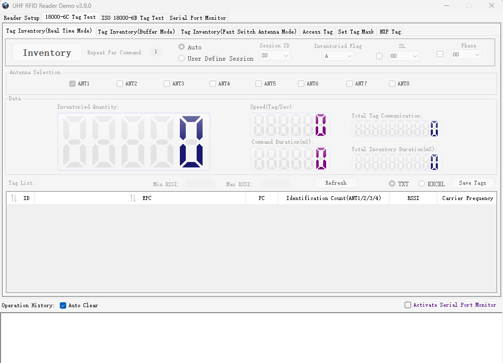Enable the ANT5 antenna checkbox
The height and width of the screenshot is (363, 503).
tap(258, 83)
